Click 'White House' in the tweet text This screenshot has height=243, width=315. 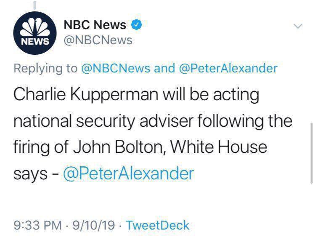click(x=225, y=147)
